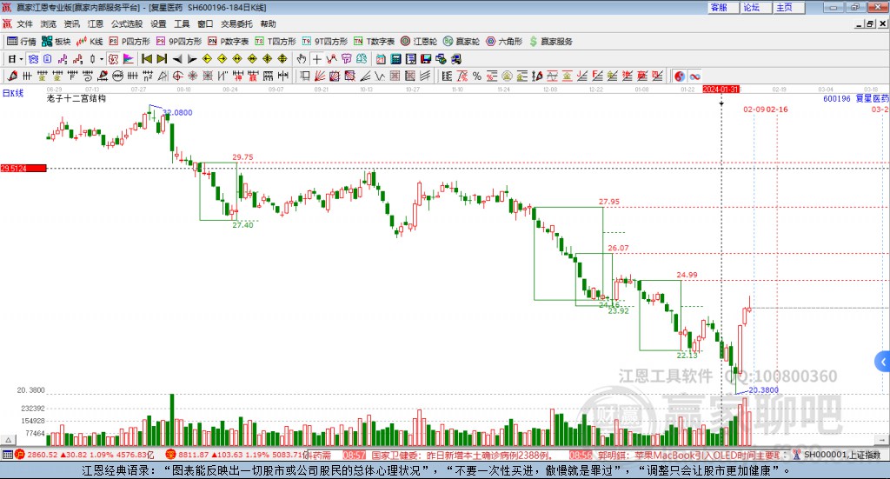Screen dimensions: 890x479
Task: Click the 600196 stock code label
Action: [x=837, y=99]
